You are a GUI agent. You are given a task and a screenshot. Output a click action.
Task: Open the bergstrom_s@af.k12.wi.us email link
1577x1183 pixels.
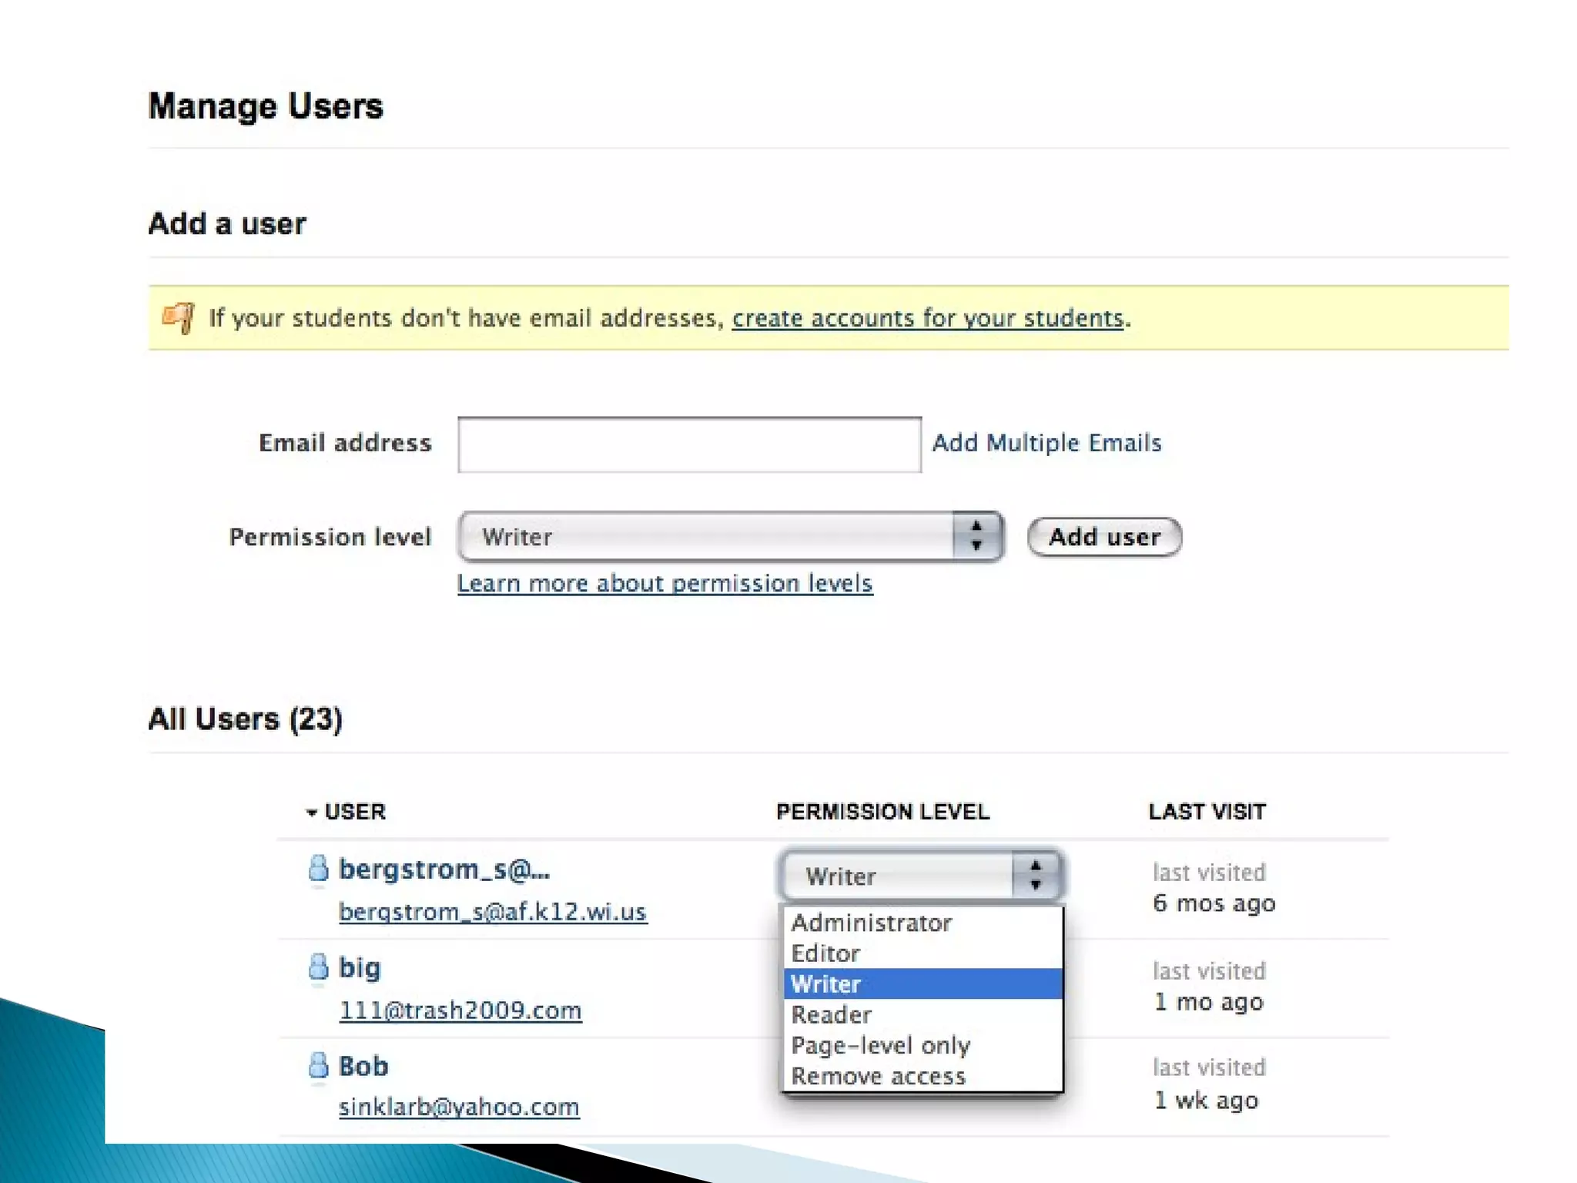(x=493, y=912)
